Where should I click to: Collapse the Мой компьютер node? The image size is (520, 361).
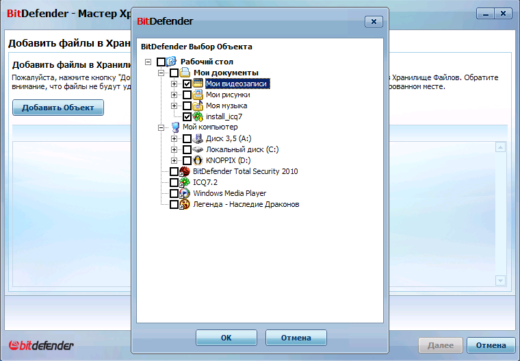[x=161, y=127]
